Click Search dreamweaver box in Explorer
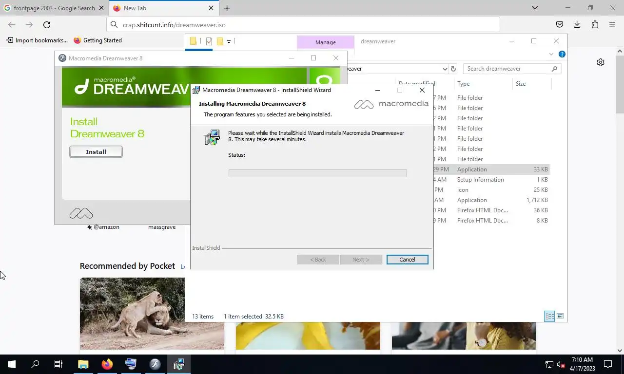624x374 pixels. click(512, 69)
